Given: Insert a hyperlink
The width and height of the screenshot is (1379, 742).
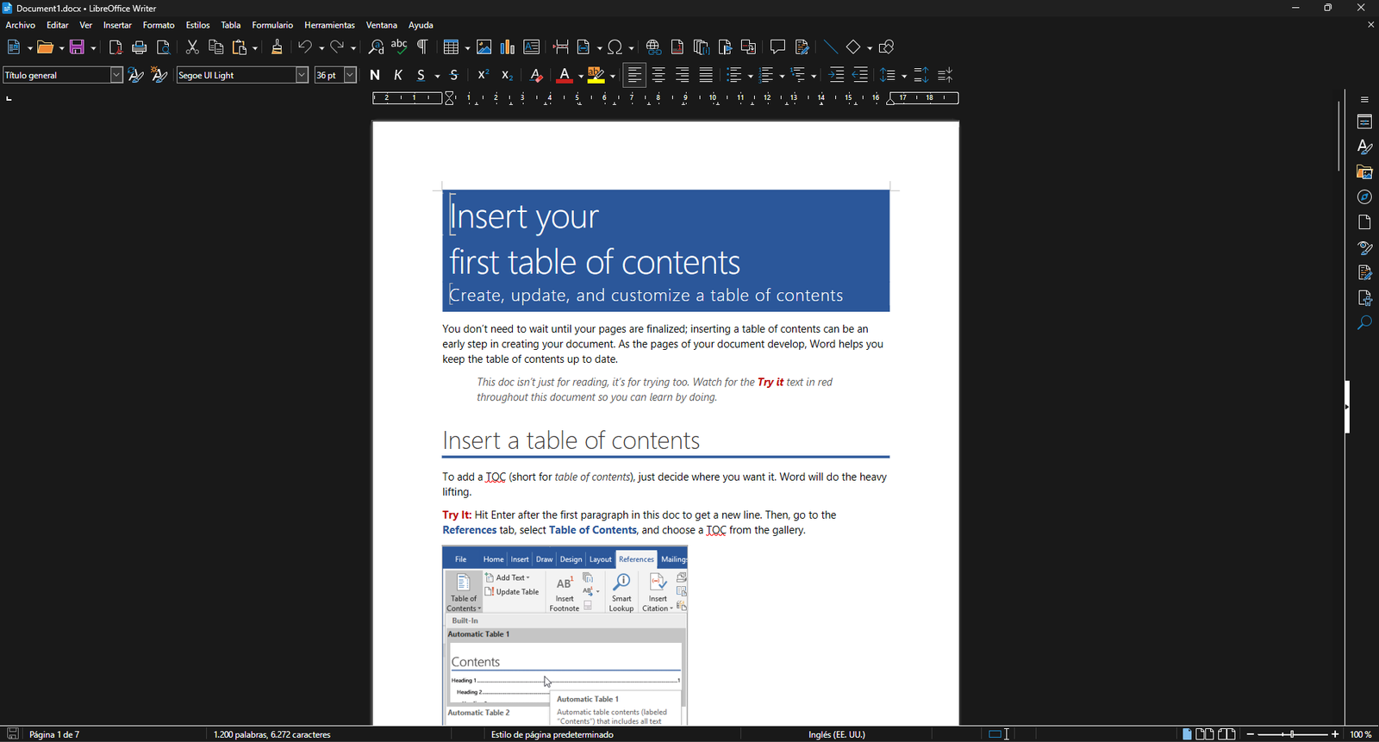Looking at the screenshot, I should (x=653, y=47).
